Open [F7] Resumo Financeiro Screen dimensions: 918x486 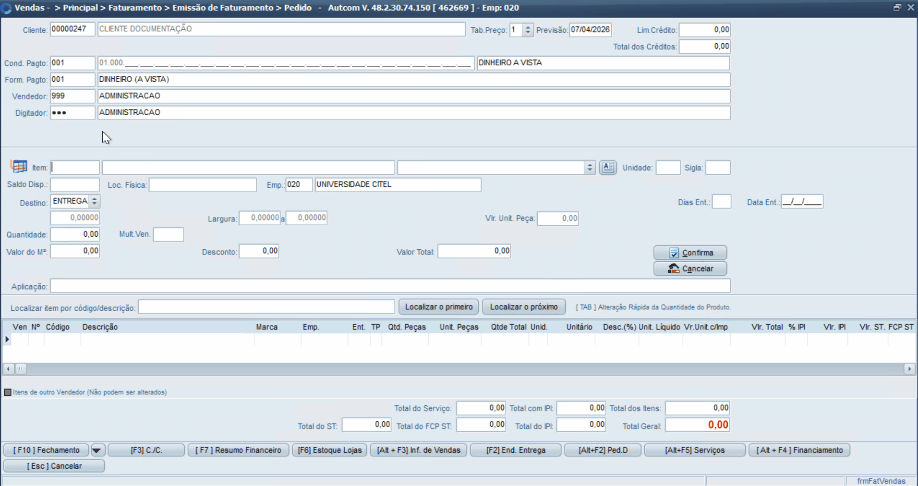pos(238,450)
